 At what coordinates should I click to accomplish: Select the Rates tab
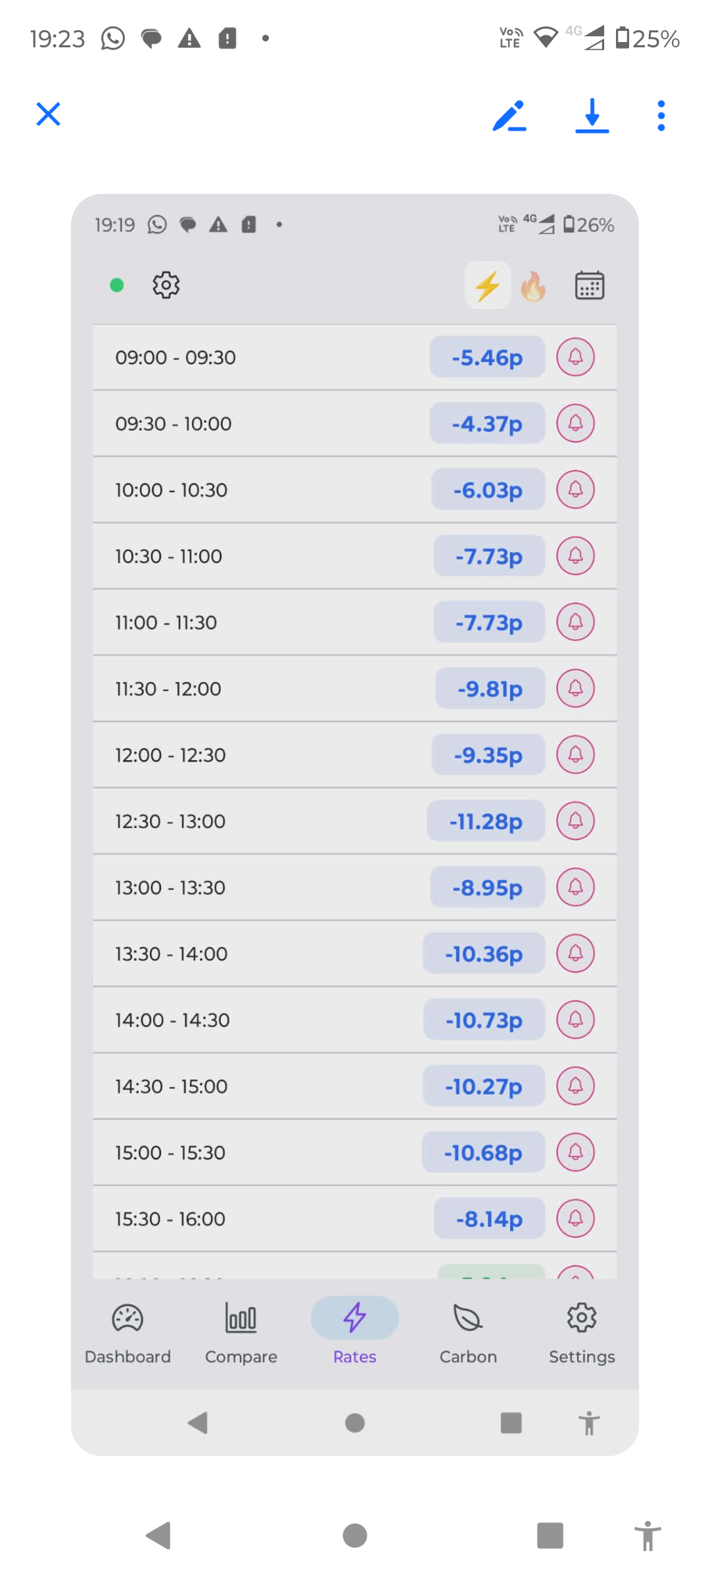coord(355,1330)
